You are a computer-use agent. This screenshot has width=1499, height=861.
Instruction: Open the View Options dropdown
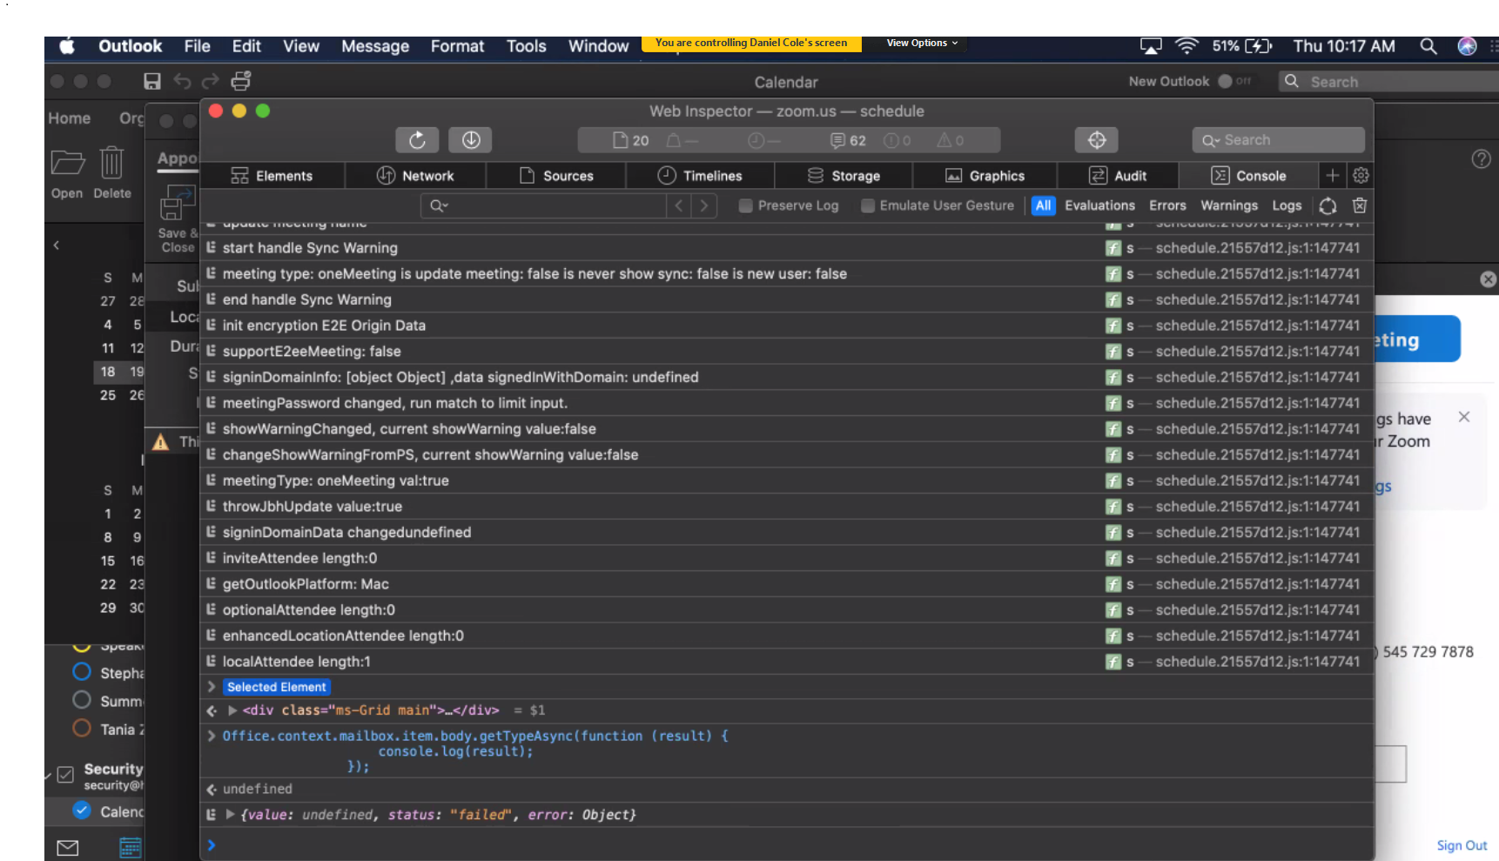pos(916,42)
